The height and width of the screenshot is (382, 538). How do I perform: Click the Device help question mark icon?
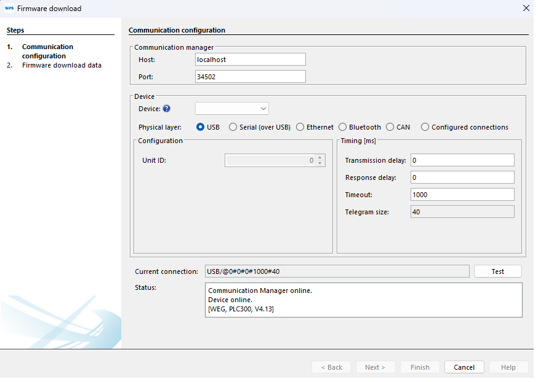[166, 109]
